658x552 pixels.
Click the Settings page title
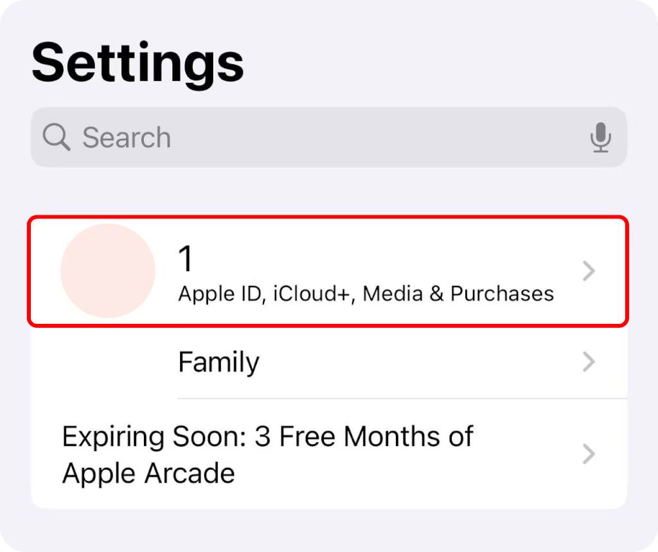(x=138, y=63)
